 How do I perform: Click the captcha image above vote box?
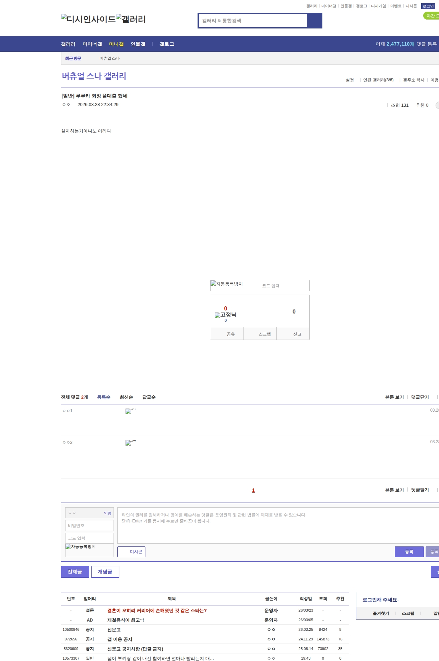227,284
